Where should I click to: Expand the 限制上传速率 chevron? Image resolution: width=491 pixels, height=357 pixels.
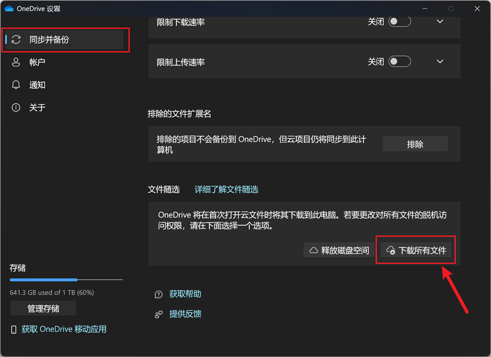[x=440, y=61]
